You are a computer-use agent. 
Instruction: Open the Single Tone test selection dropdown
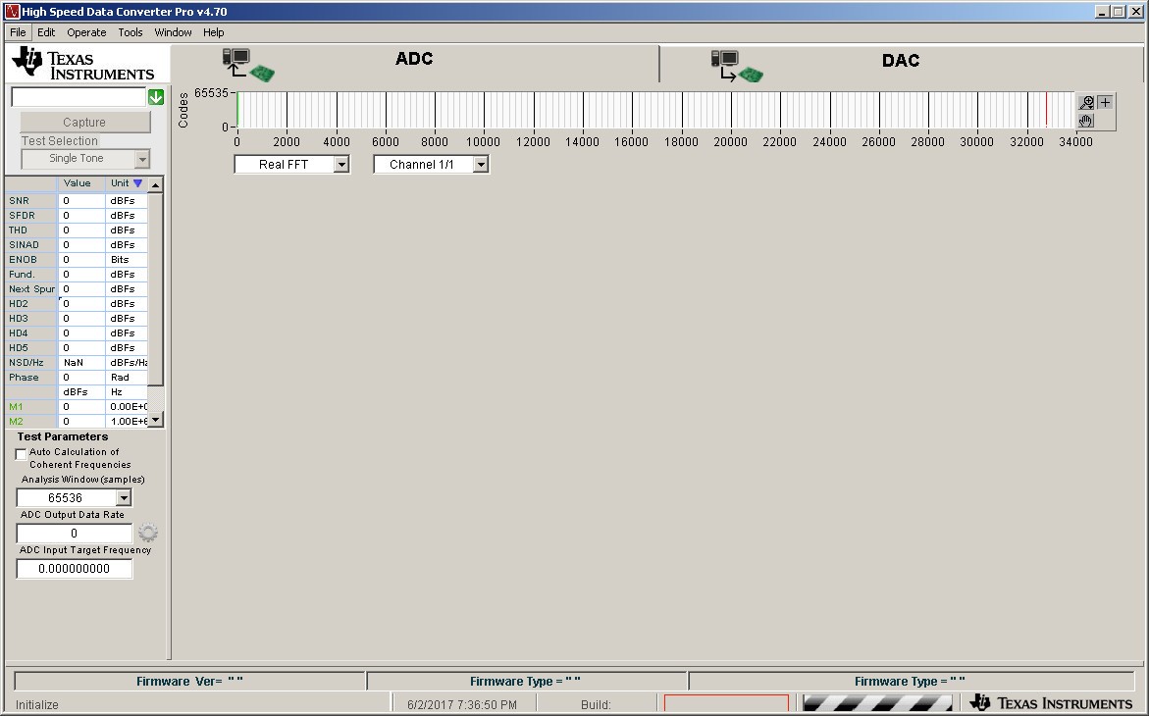pyautogui.click(x=142, y=158)
